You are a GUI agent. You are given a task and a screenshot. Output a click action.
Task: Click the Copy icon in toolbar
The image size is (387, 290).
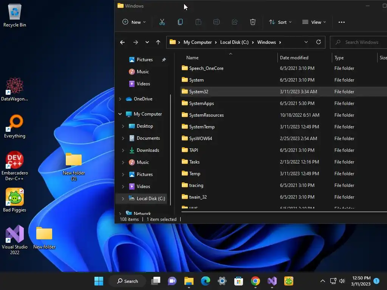180,22
